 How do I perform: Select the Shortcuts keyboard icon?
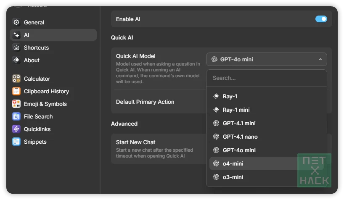click(16, 47)
